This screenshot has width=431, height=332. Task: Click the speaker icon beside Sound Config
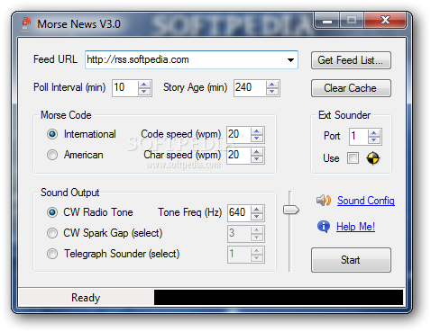tap(324, 200)
